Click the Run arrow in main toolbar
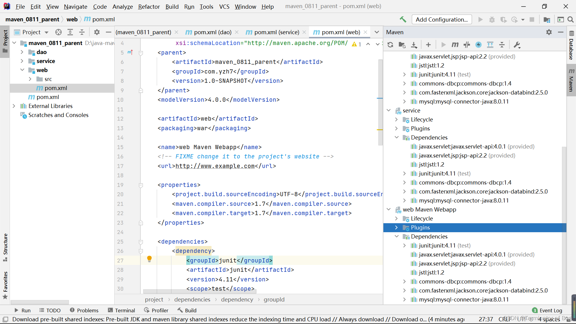Viewport: 576px width, 324px height. 480,19
